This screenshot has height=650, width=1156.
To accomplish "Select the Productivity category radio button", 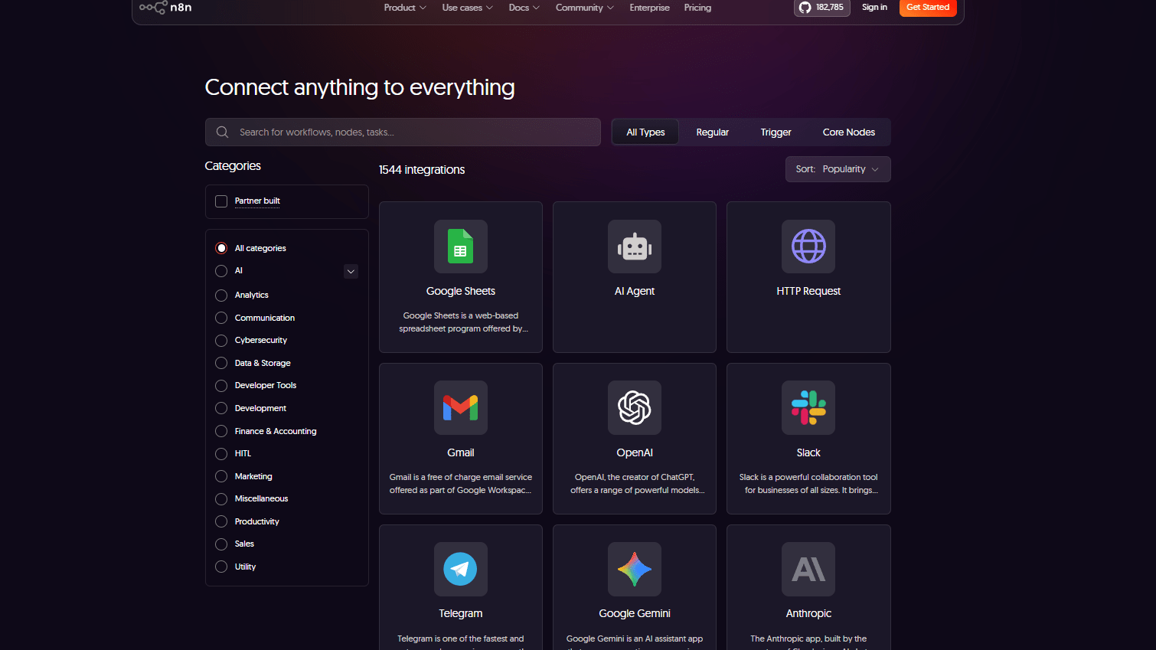I will (x=221, y=521).
